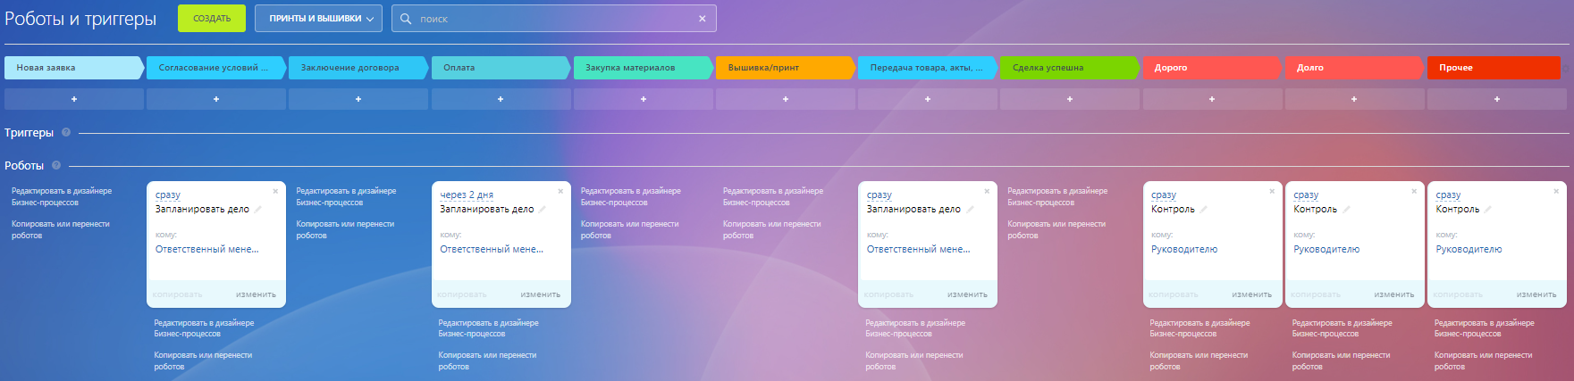Viewport: 1574px width, 381px height.
Task: Select the Заключение договора stage header
Action: [x=358, y=68]
